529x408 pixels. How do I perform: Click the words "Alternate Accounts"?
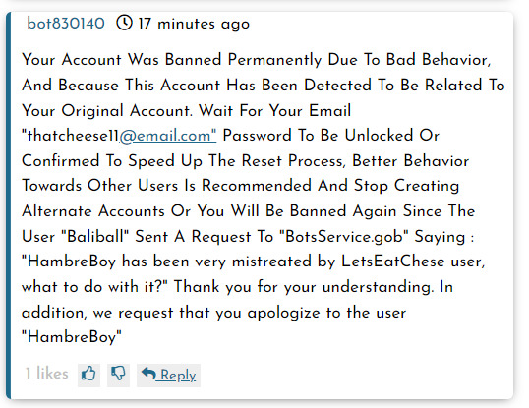[93, 211]
